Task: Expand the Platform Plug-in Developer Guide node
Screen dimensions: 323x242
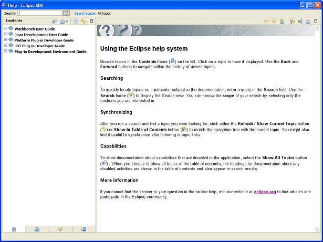Action: click(x=6, y=40)
